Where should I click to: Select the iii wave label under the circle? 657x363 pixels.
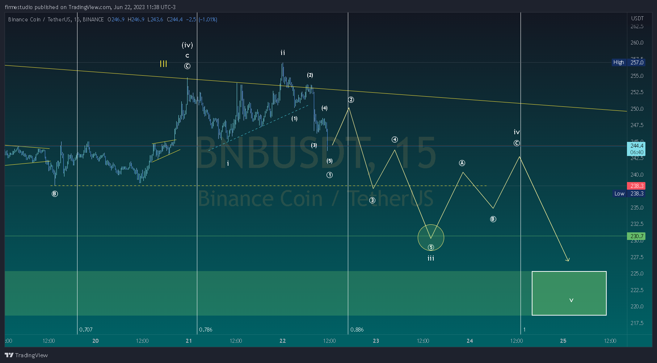[x=431, y=258]
